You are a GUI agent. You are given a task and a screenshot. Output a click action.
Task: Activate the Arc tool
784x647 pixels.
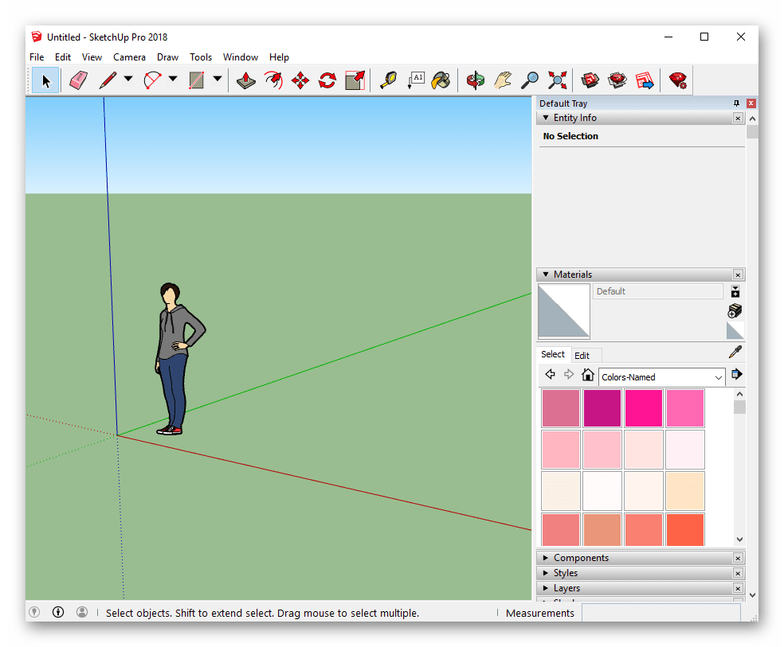pos(152,80)
